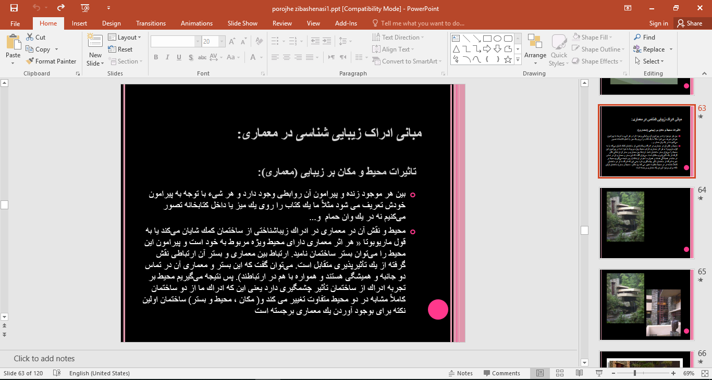Image resolution: width=712 pixels, height=380 pixels.
Task: Click the Paste clipboard icon
Action: pos(13,42)
